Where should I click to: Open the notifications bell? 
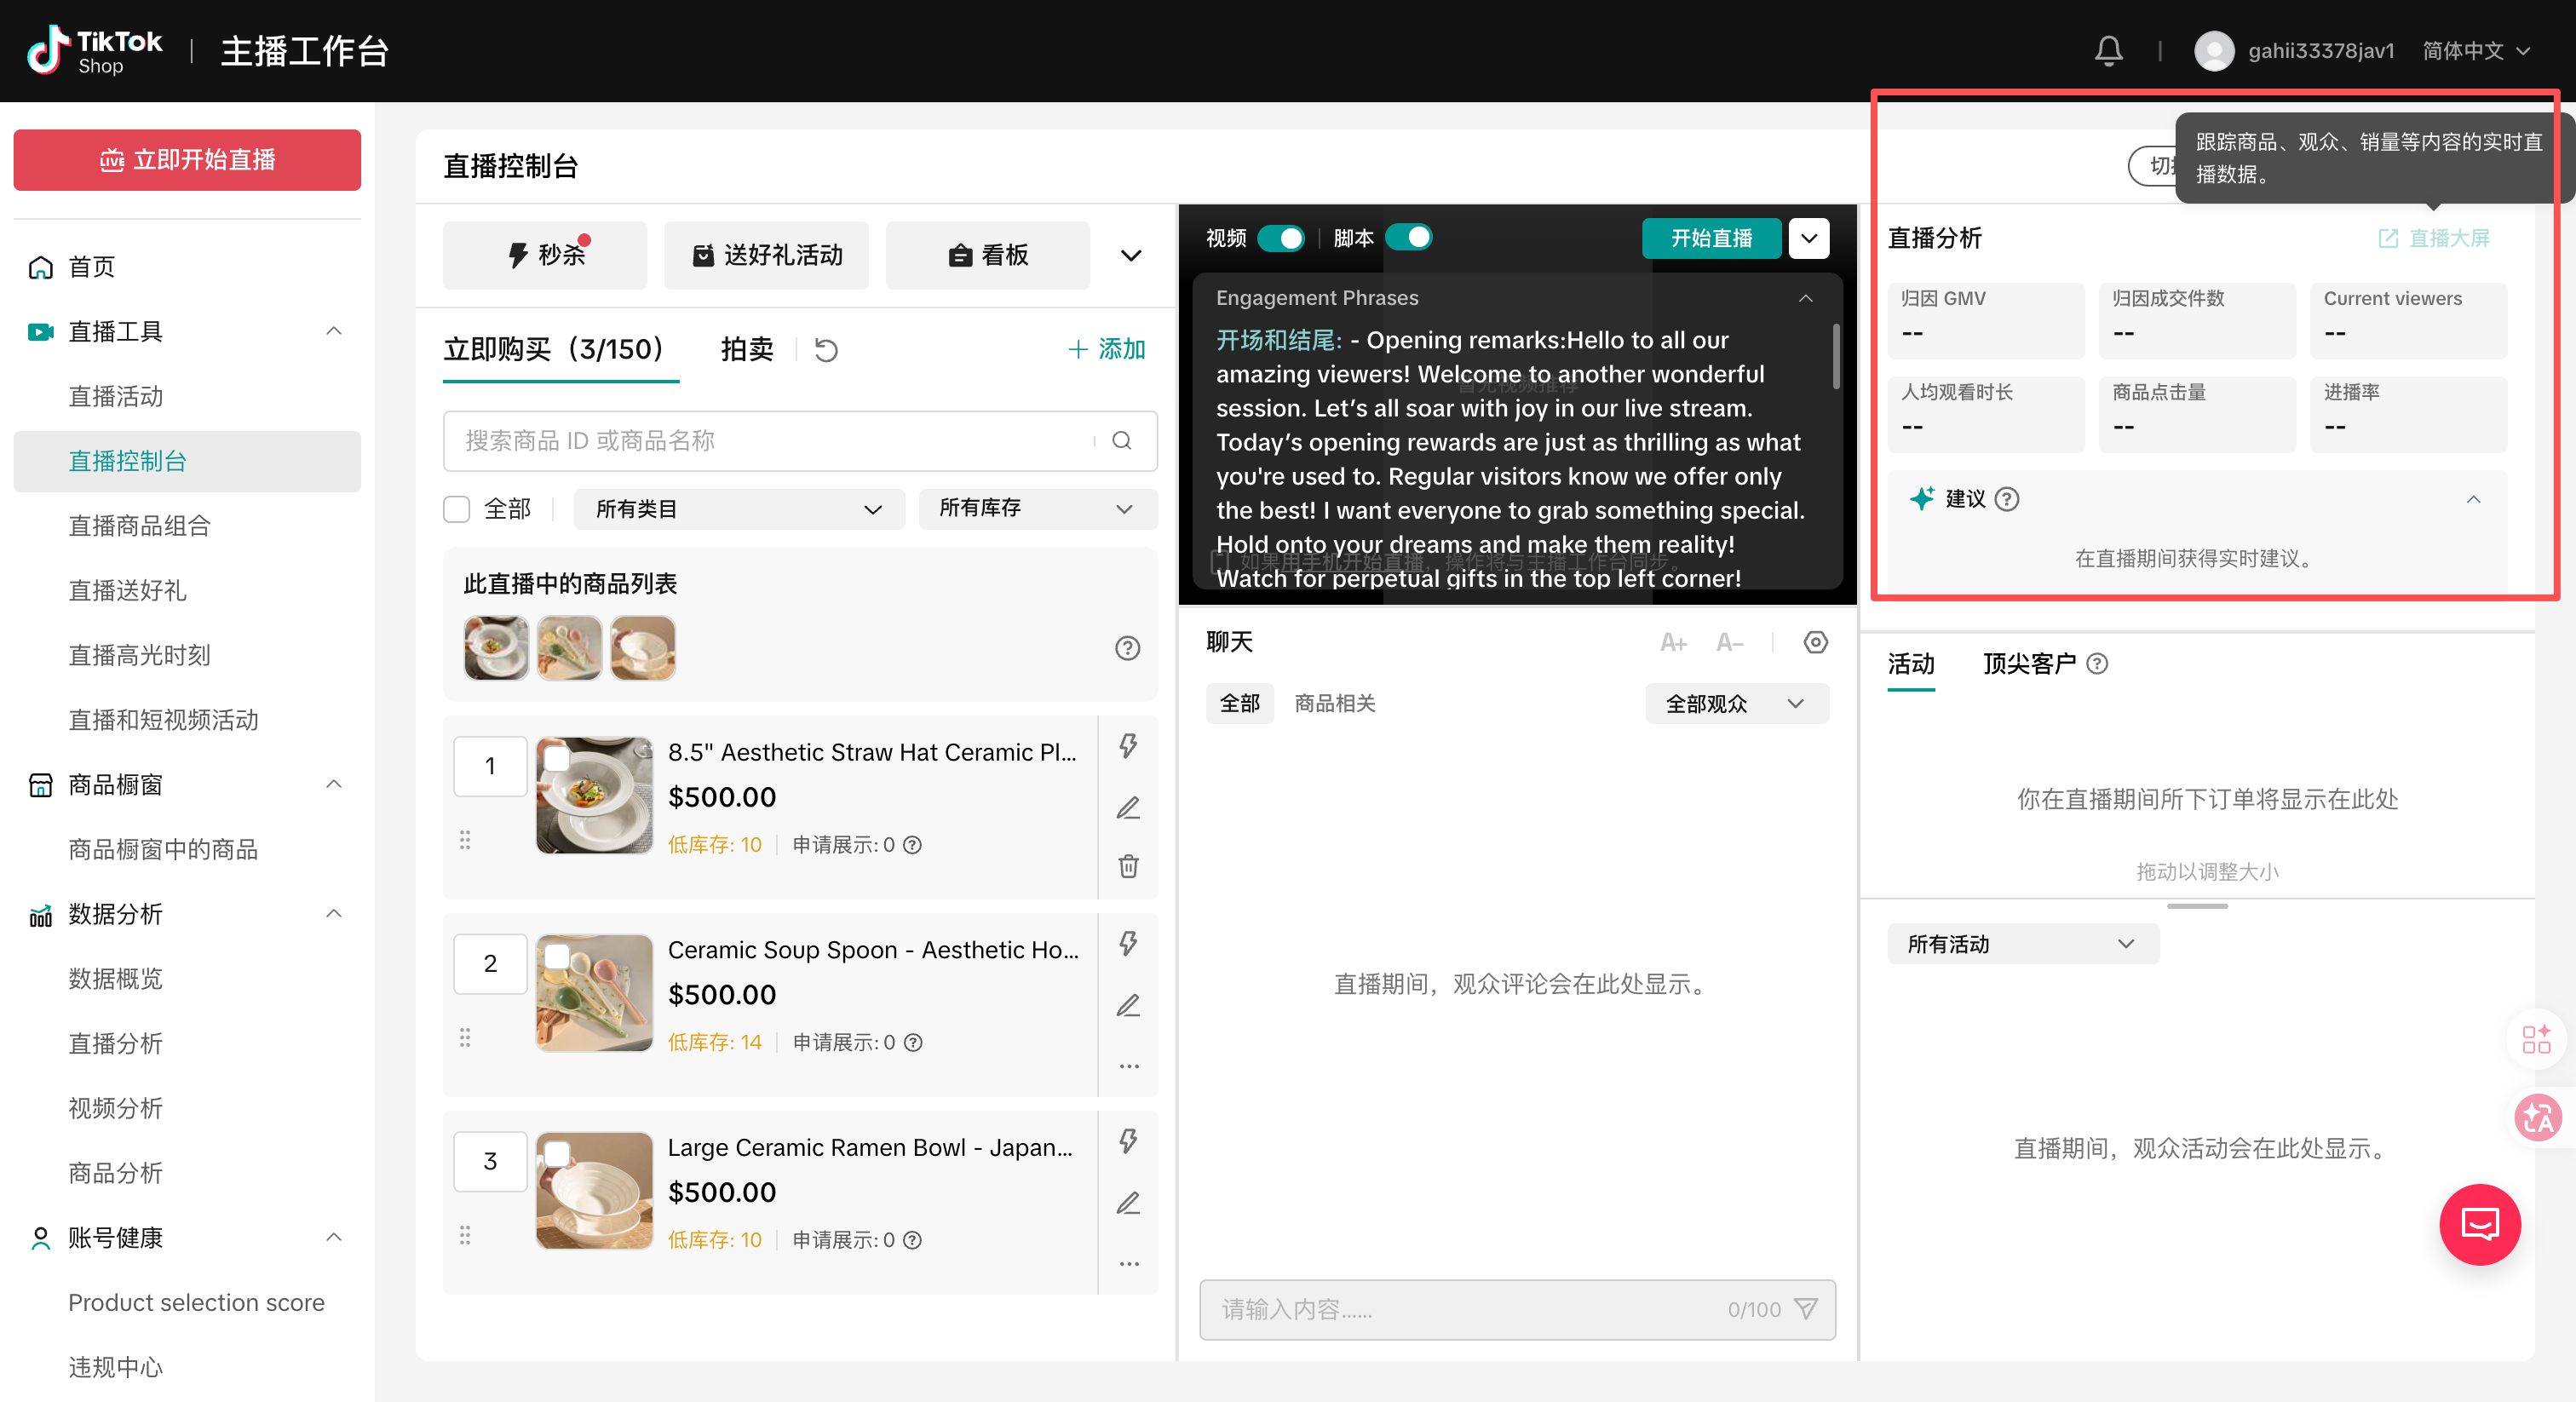click(2108, 51)
